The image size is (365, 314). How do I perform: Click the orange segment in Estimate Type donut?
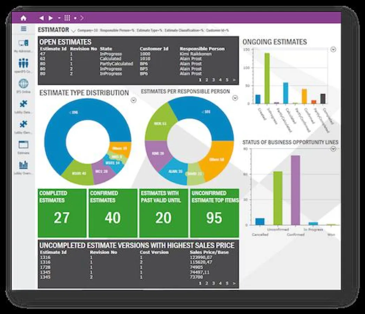point(120,148)
